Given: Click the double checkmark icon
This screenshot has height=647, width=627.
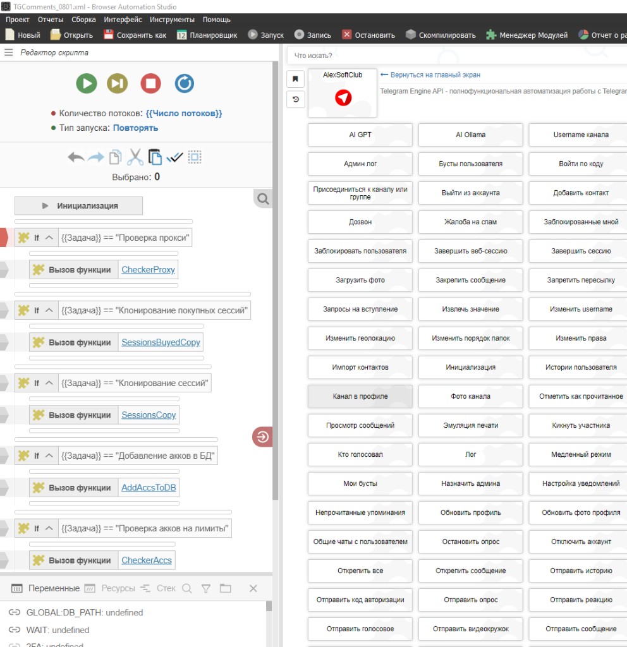Looking at the screenshot, I should point(174,157).
